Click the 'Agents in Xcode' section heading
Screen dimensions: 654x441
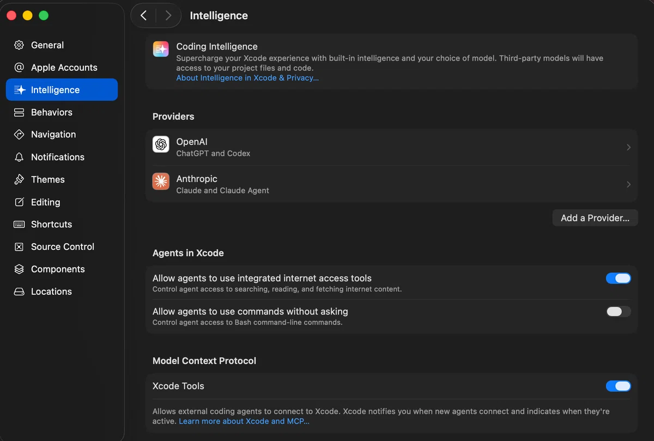point(188,253)
